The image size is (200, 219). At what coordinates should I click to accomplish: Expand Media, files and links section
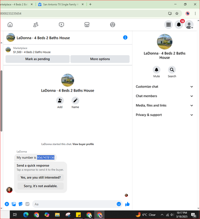click(x=164, y=106)
